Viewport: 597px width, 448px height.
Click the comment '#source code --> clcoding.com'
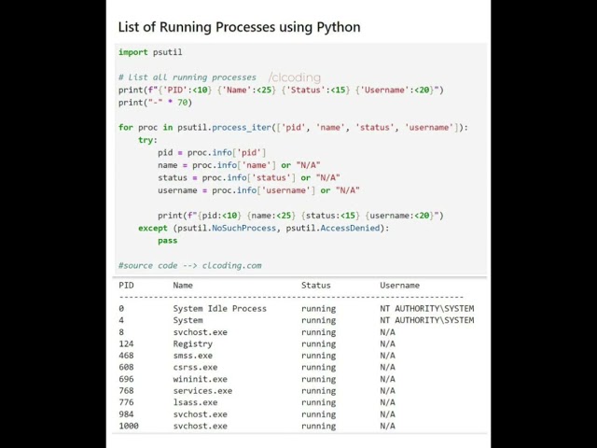coord(190,265)
